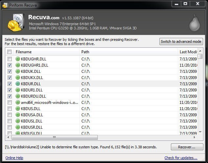
Task: Click green status dot for KBDUK.DLL
Action: coord(18,71)
